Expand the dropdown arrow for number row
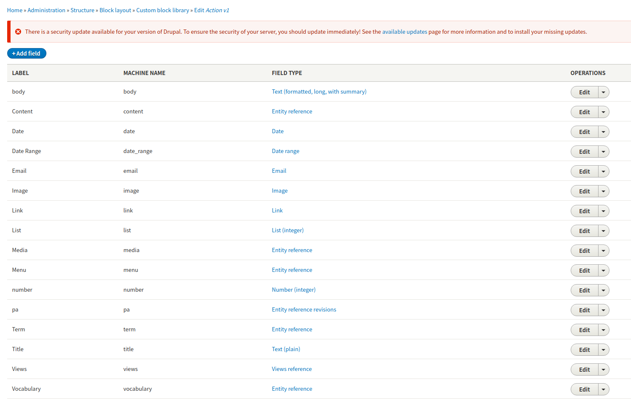 coord(604,290)
